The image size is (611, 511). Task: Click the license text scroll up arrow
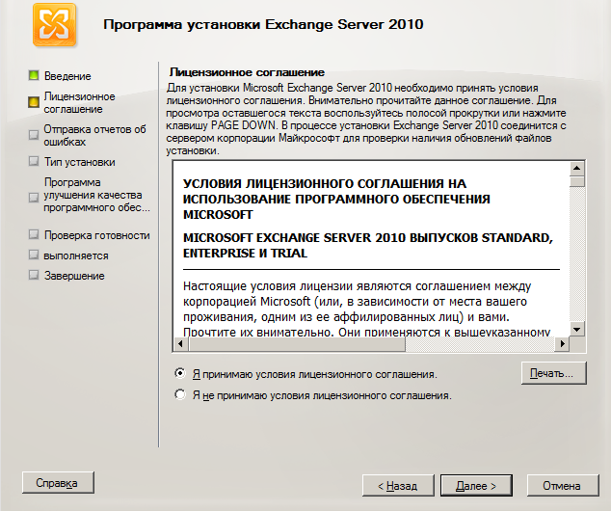576,169
